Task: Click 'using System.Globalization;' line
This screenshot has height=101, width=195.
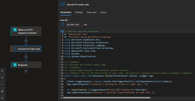Action: [80, 56]
